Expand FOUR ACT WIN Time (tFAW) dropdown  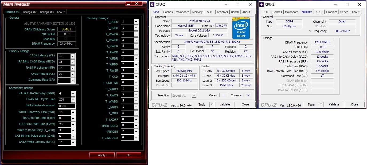click(73, 124)
